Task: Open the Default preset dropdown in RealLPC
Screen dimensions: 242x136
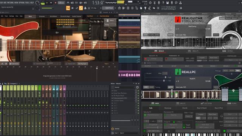Action: 194,131
